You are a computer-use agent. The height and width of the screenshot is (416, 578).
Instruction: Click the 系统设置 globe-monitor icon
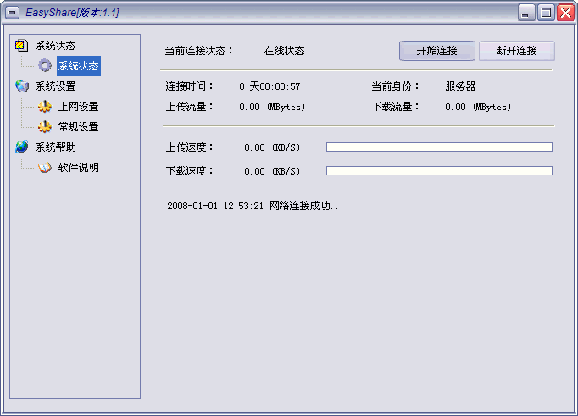[22, 86]
